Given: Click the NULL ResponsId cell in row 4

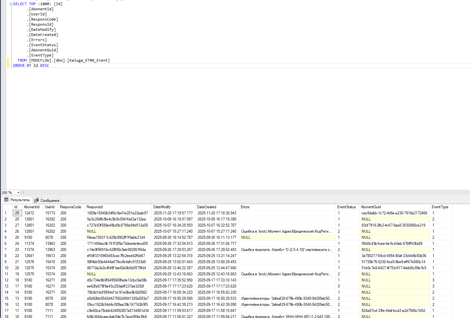Looking at the screenshot, I should click(x=118, y=231).
